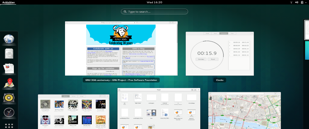The width and height of the screenshot is (309, 129).
Task: Click the zoom control on the map
Action: coord(211,98)
